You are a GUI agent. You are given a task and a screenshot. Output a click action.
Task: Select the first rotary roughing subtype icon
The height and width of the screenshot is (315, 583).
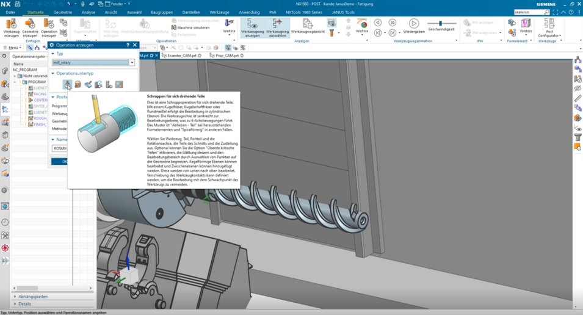67,85
